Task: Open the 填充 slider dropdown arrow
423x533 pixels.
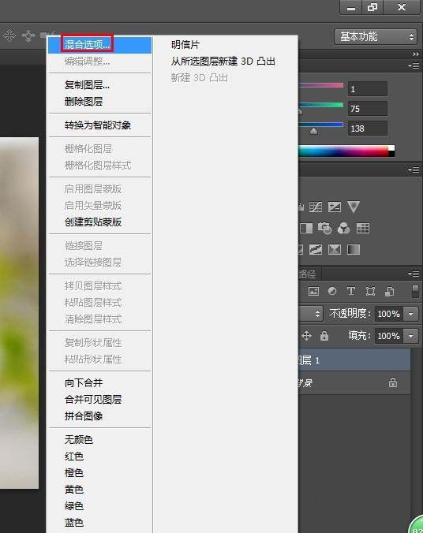Action: 410,336
